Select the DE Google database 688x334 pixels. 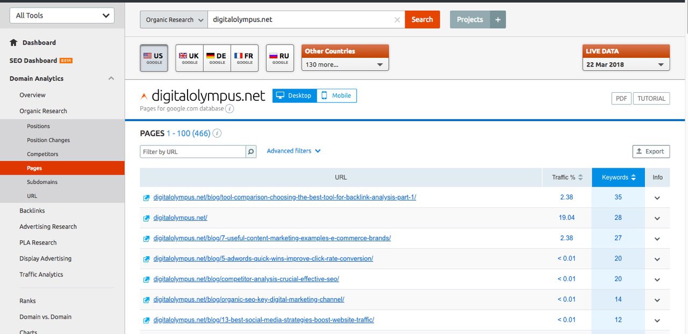(217, 58)
